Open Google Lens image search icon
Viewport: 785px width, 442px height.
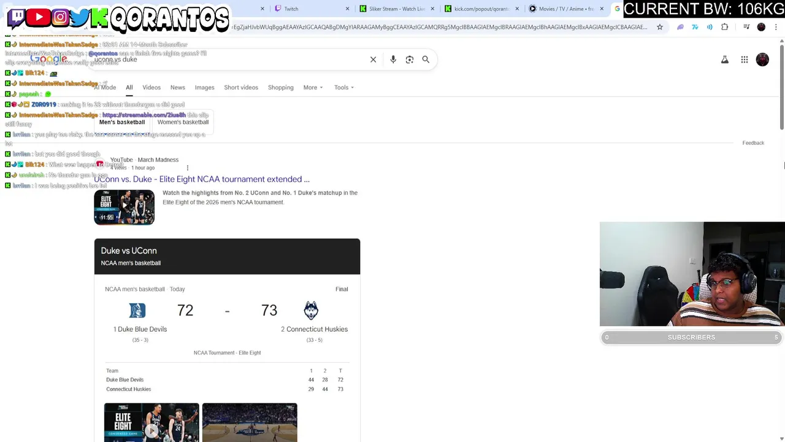[410, 60]
